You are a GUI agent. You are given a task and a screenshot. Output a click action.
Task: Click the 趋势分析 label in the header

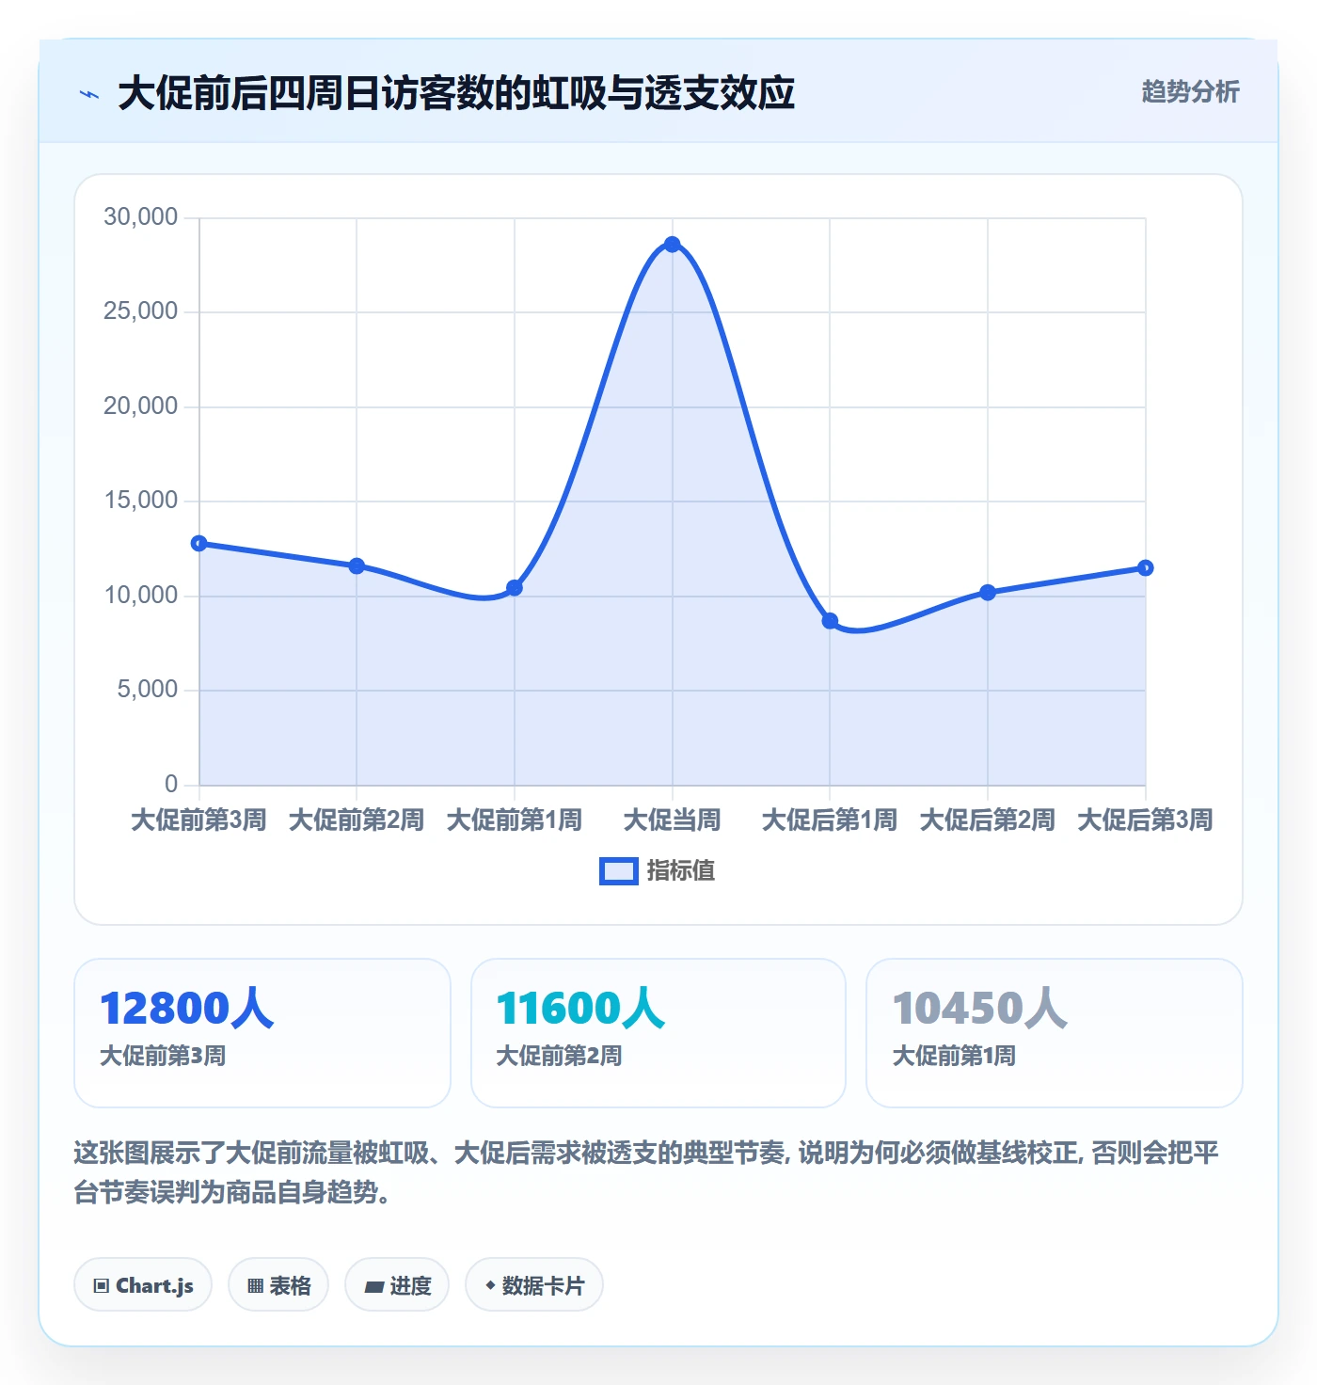click(x=1190, y=91)
